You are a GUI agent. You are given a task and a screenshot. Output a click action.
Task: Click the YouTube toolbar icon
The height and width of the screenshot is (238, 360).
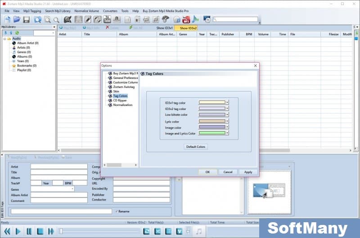(107, 19)
